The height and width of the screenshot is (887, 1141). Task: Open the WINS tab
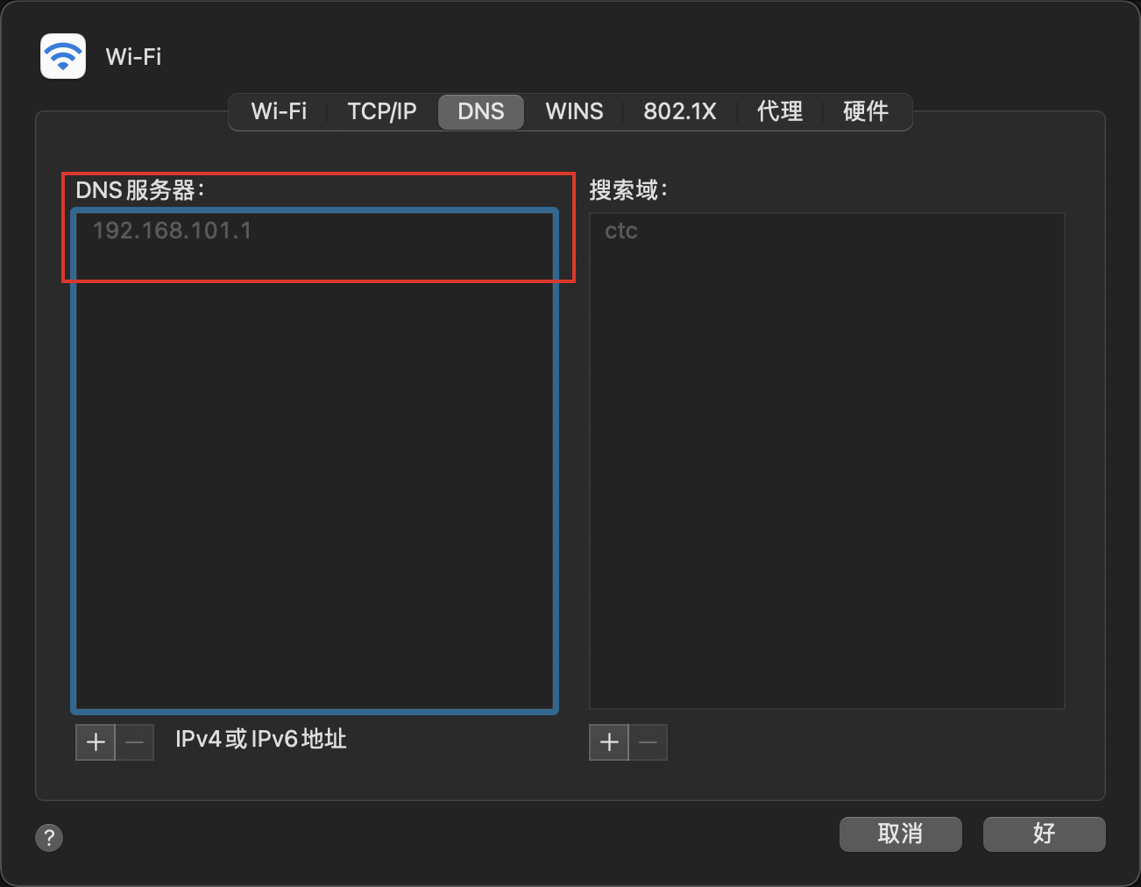click(574, 111)
